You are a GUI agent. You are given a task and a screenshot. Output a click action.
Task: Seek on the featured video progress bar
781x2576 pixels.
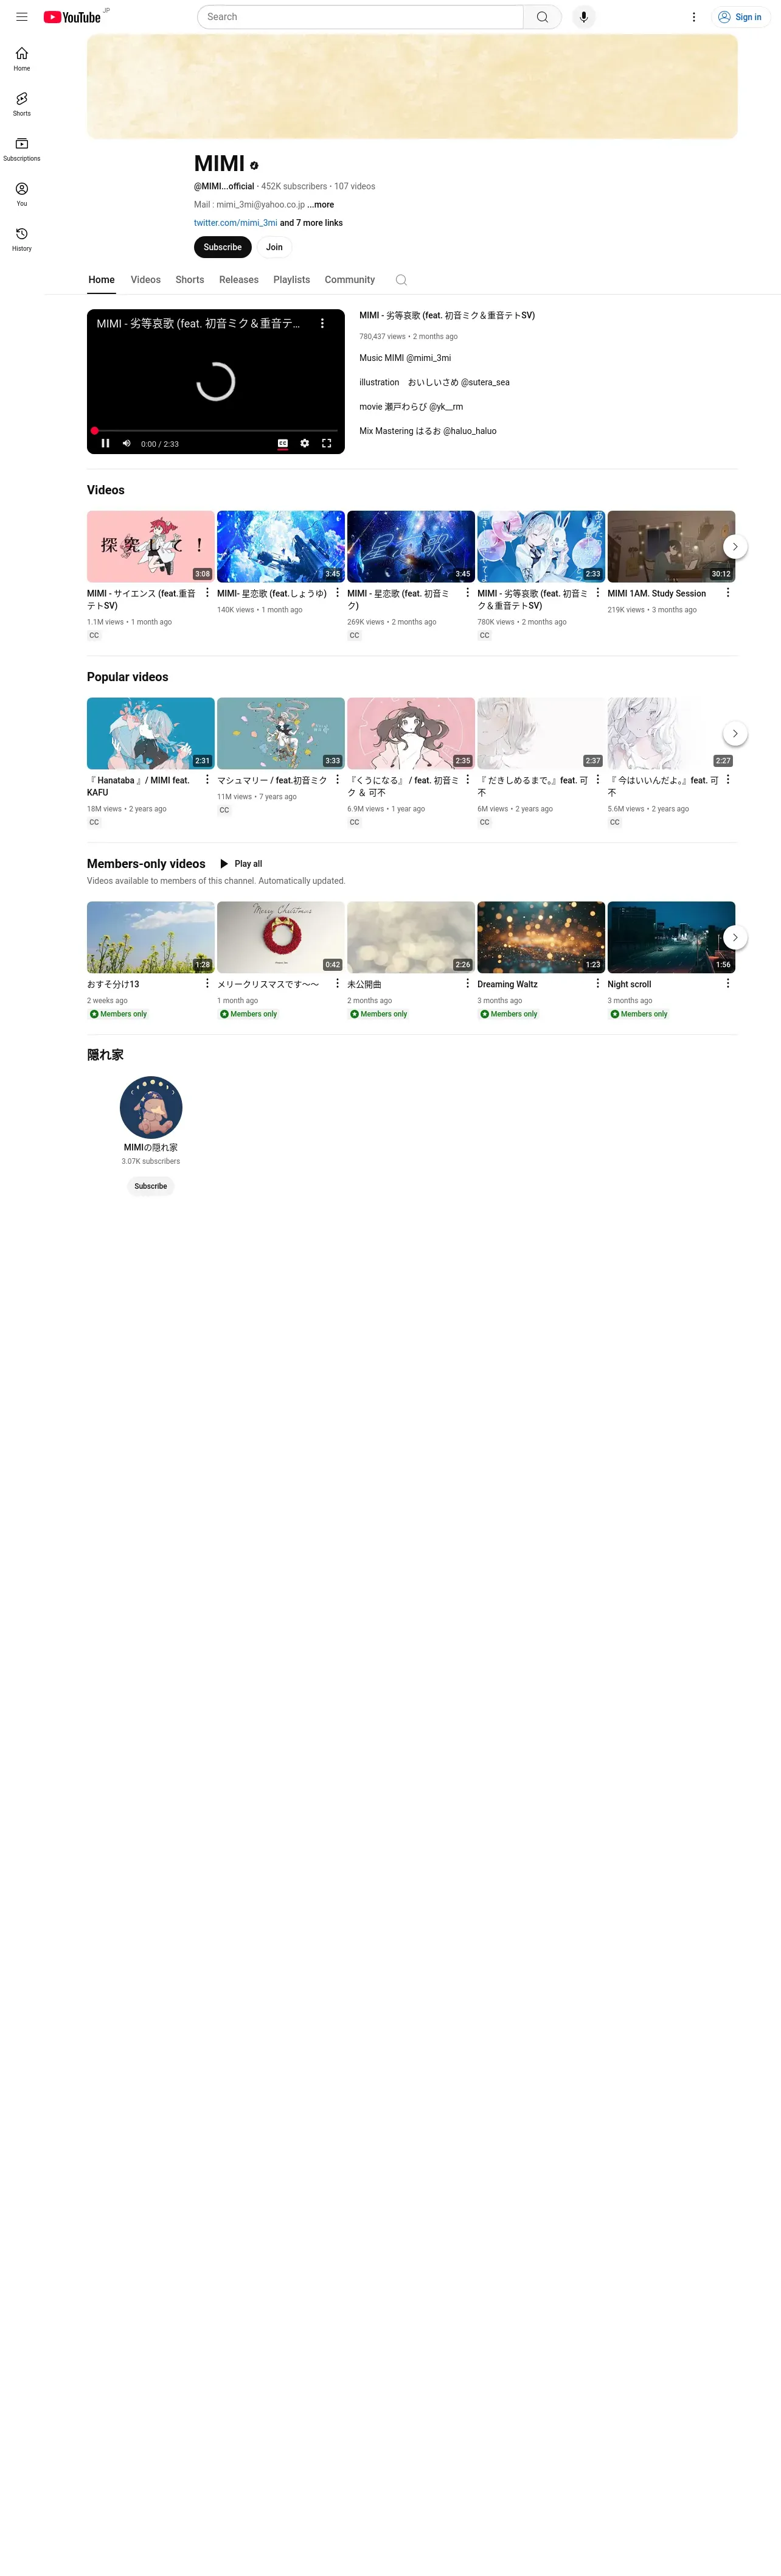[x=216, y=431]
